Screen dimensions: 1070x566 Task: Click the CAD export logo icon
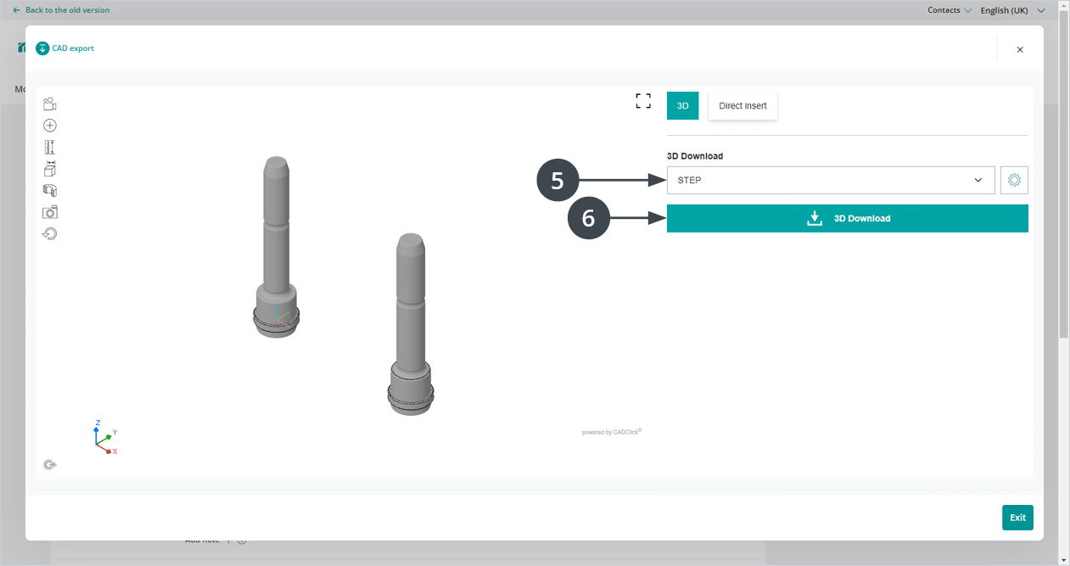[x=42, y=48]
